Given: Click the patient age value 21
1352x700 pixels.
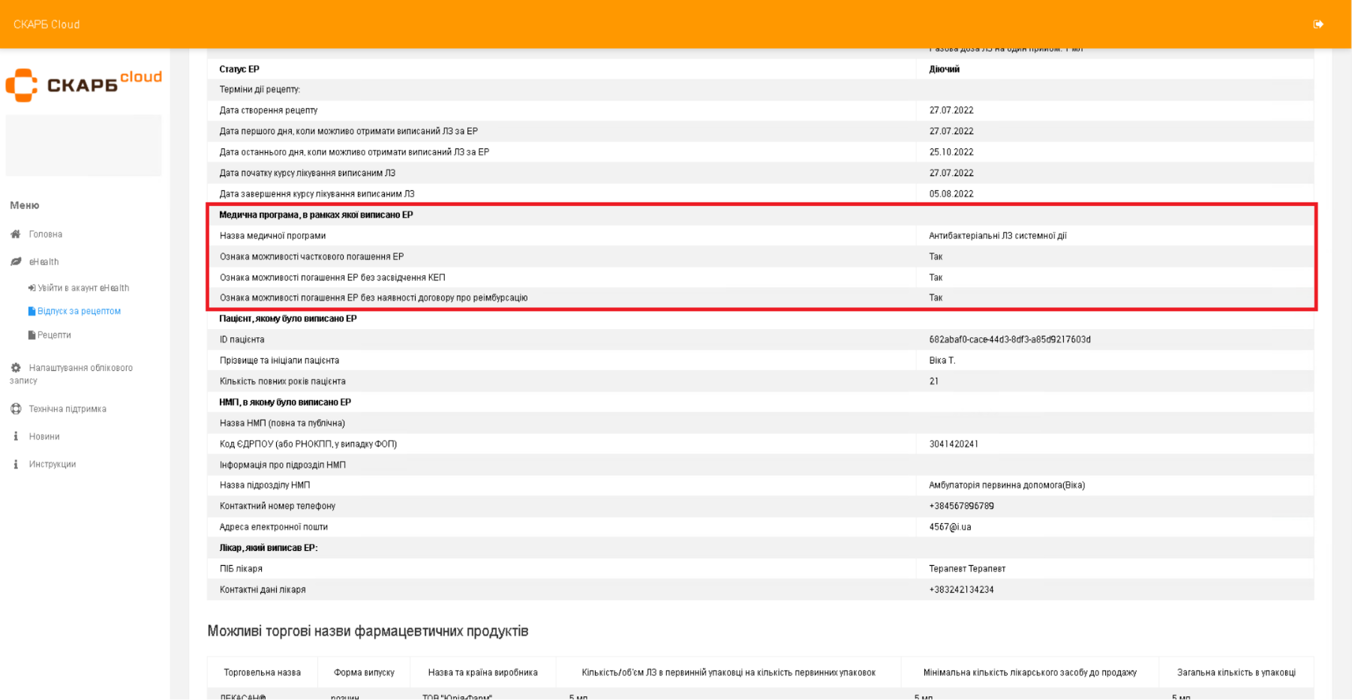Looking at the screenshot, I should [x=934, y=381].
